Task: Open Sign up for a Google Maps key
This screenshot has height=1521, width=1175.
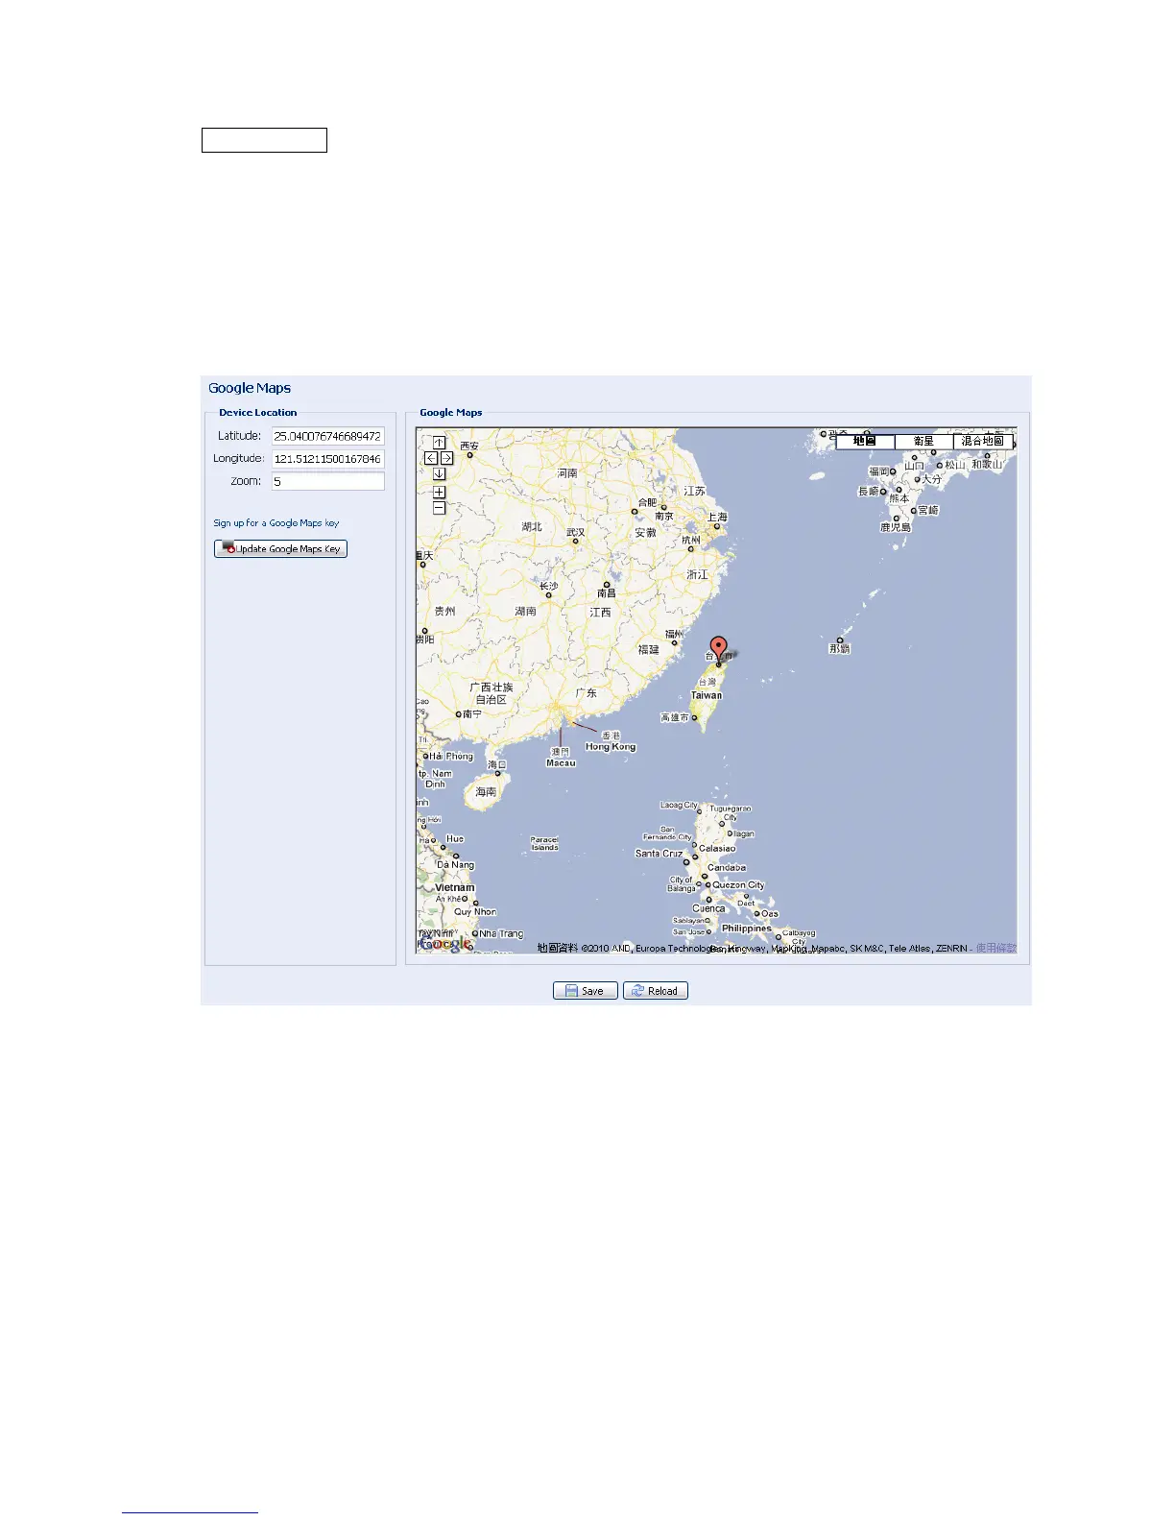Action: point(276,523)
